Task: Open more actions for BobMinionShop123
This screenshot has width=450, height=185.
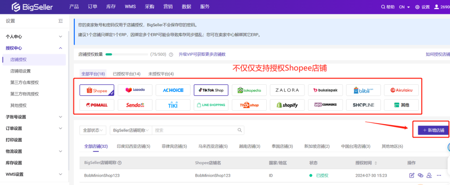Action: (x=438, y=175)
